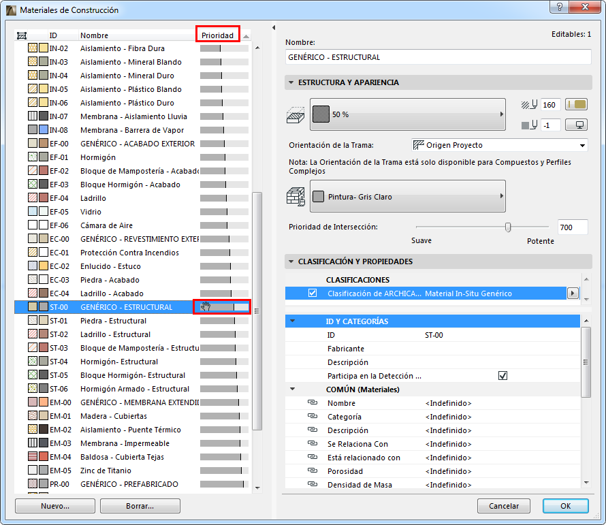
Task: Click the Nombre field GENÉRICO - ESTRUCTURAL
Action: pyautogui.click(x=438, y=57)
